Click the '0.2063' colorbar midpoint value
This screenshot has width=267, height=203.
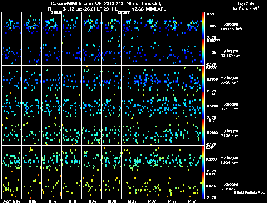click(x=211, y=159)
